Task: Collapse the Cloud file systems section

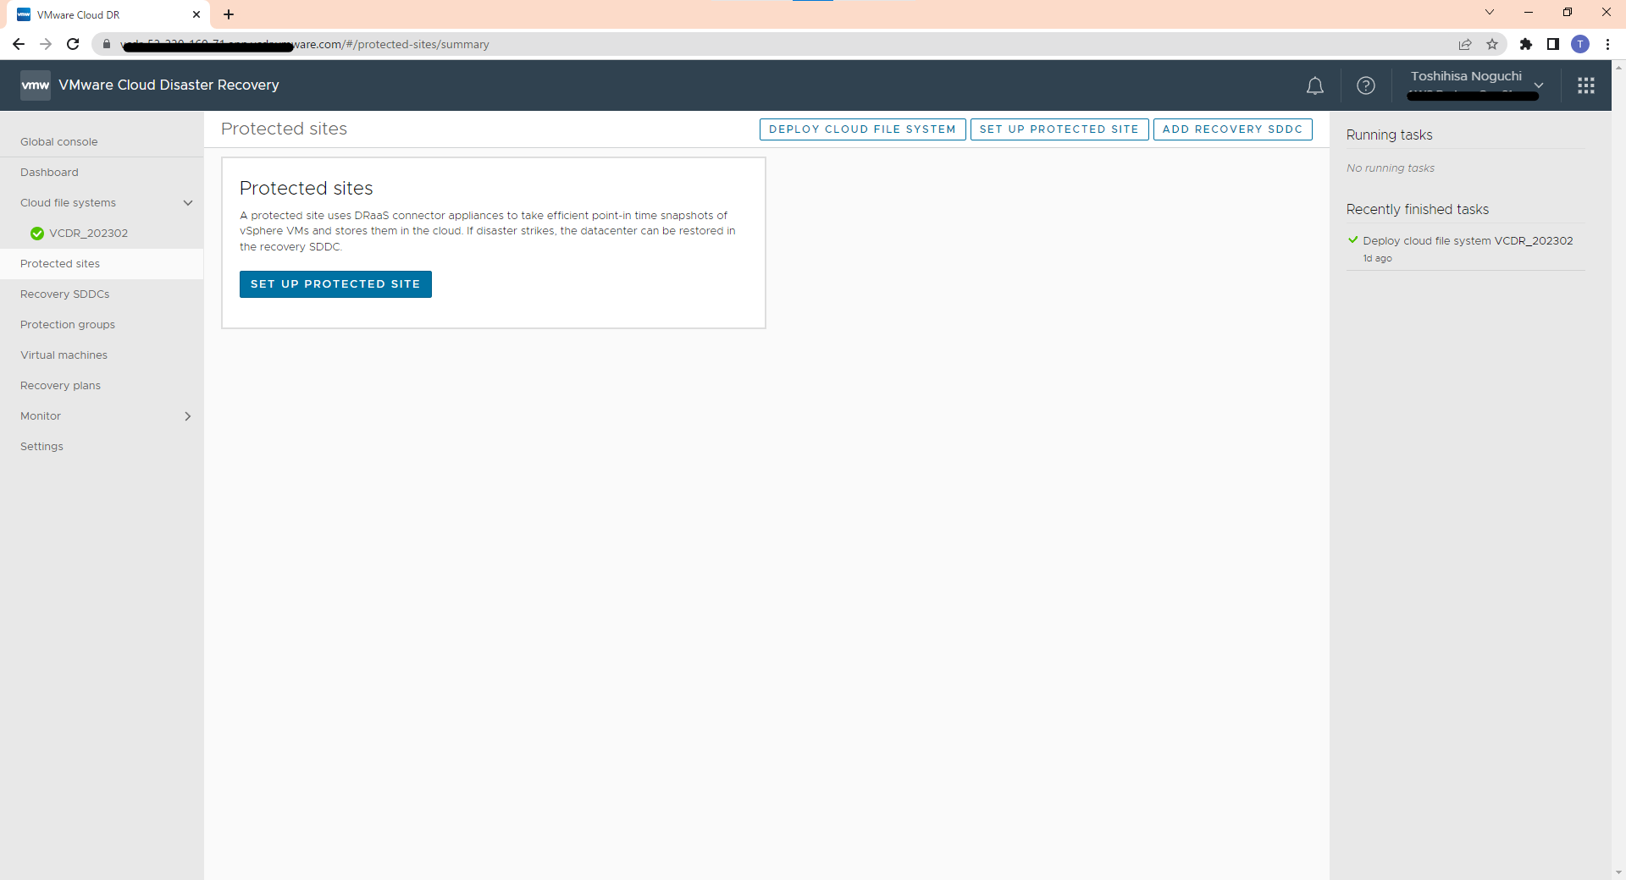Action: click(x=188, y=203)
